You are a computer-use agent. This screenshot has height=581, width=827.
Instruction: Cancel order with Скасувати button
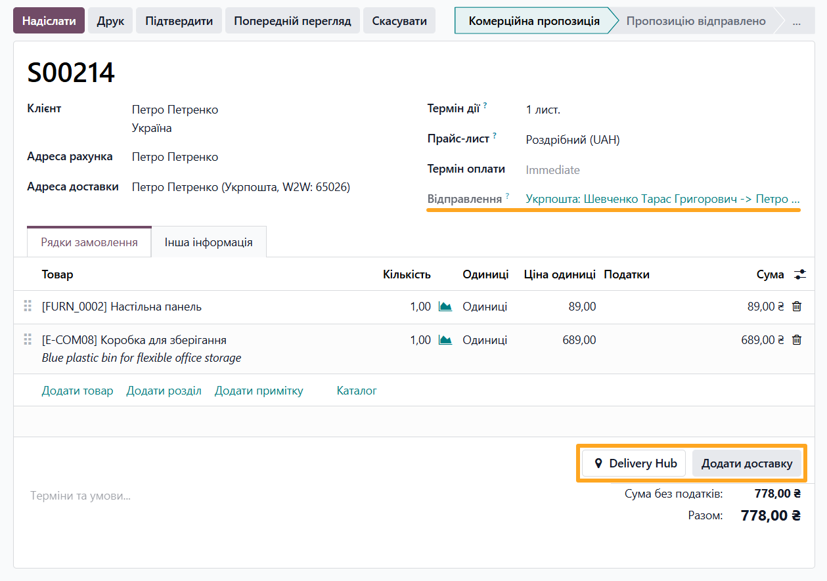click(x=399, y=20)
